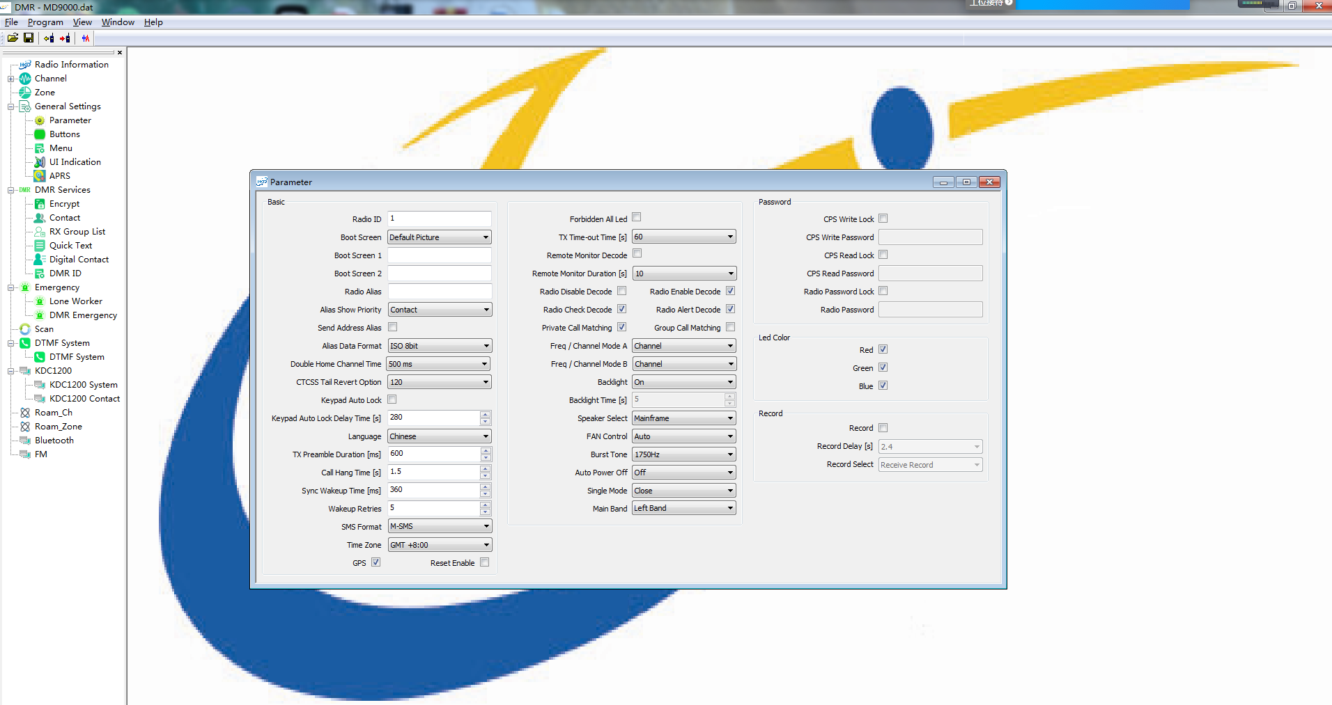
Task: Collapse the General Settings tree node
Action: pyautogui.click(x=10, y=106)
